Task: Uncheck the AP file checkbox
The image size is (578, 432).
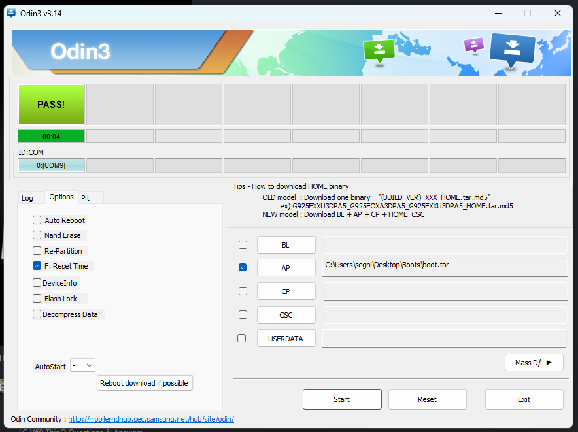Action: click(243, 267)
